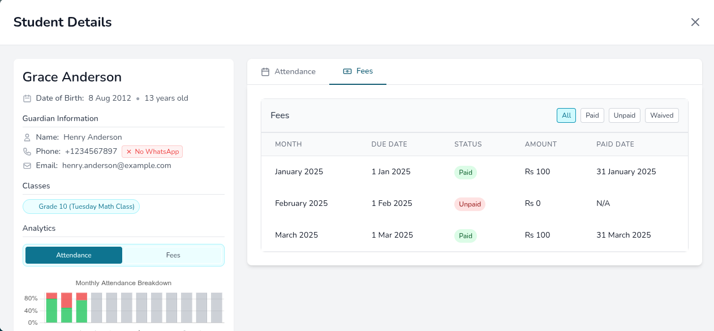Image resolution: width=714 pixels, height=331 pixels.
Task: Click the calendar icon next to Date of Birth
Action: 27,98
